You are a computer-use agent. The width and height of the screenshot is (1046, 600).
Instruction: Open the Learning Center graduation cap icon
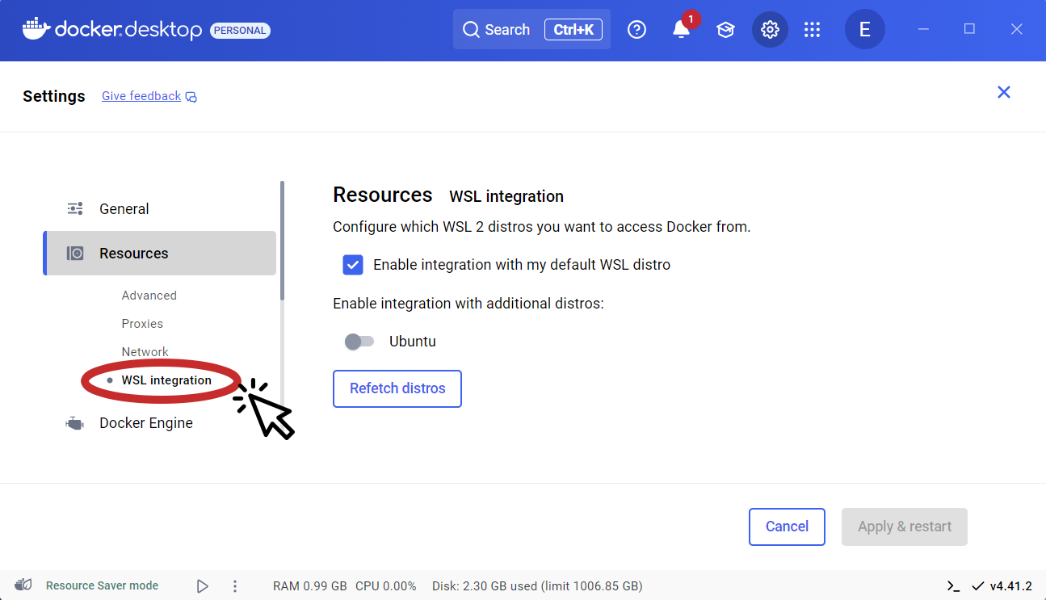(x=725, y=29)
